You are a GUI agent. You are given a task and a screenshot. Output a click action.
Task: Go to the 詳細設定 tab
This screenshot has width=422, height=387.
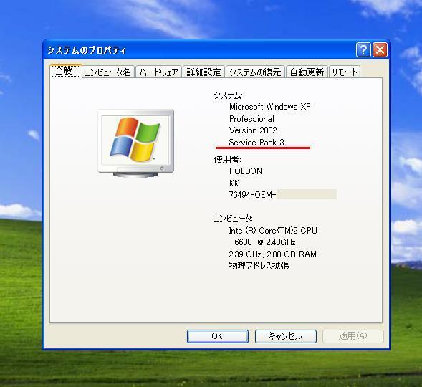pos(203,72)
